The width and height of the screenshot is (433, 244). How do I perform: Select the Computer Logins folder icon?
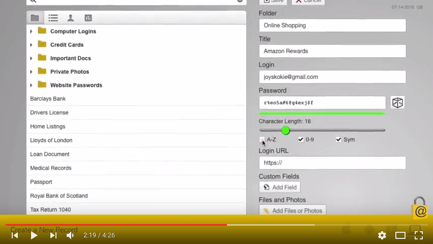click(42, 31)
